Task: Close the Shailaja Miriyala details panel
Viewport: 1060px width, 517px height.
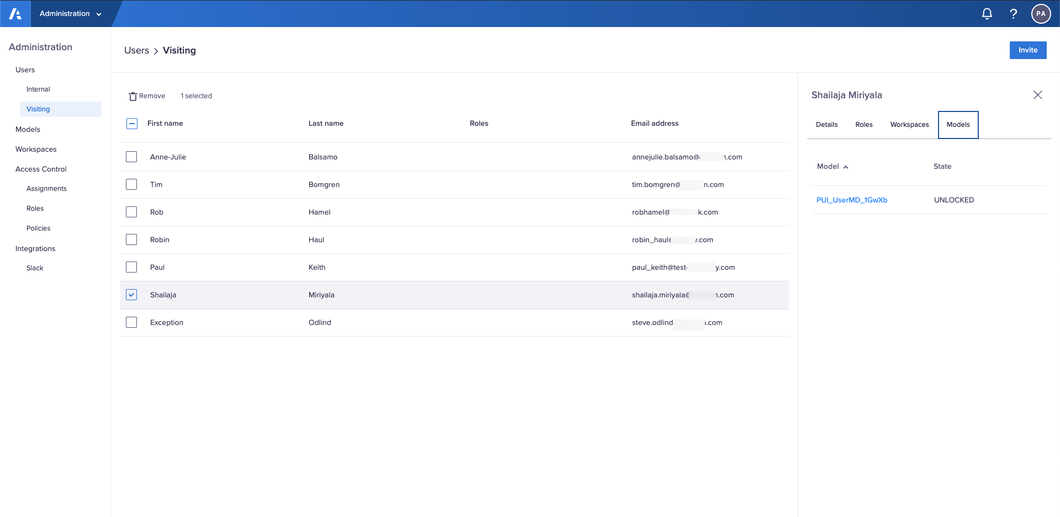Action: coord(1038,95)
